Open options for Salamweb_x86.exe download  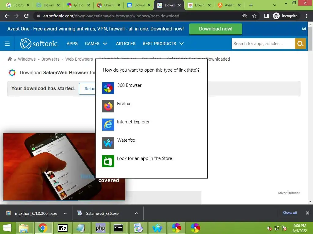(x=136, y=213)
